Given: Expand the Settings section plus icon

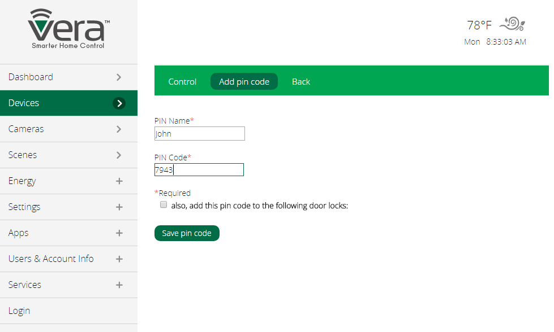Looking at the screenshot, I should [119, 207].
